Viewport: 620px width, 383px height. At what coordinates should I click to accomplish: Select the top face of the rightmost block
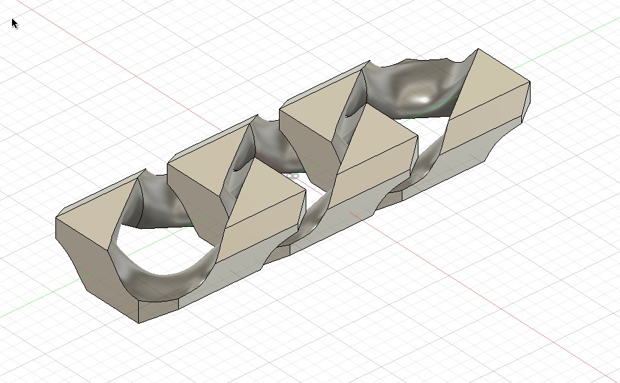489,84
